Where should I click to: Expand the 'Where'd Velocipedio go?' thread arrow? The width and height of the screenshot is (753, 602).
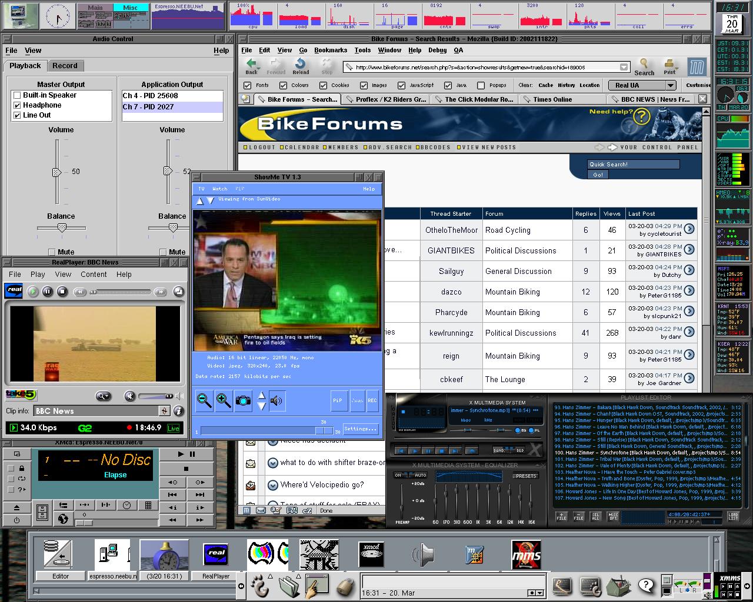273,485
